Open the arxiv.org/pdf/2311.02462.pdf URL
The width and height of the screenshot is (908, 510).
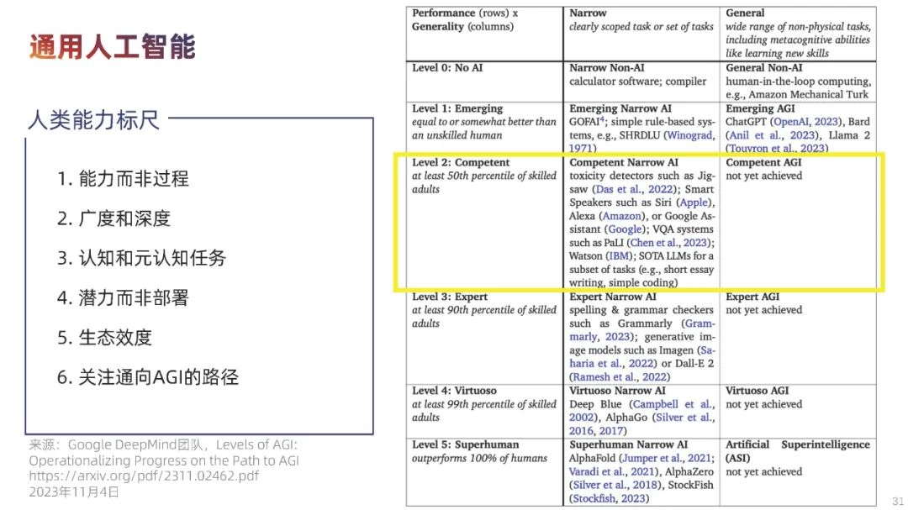[x=145, y=476]
